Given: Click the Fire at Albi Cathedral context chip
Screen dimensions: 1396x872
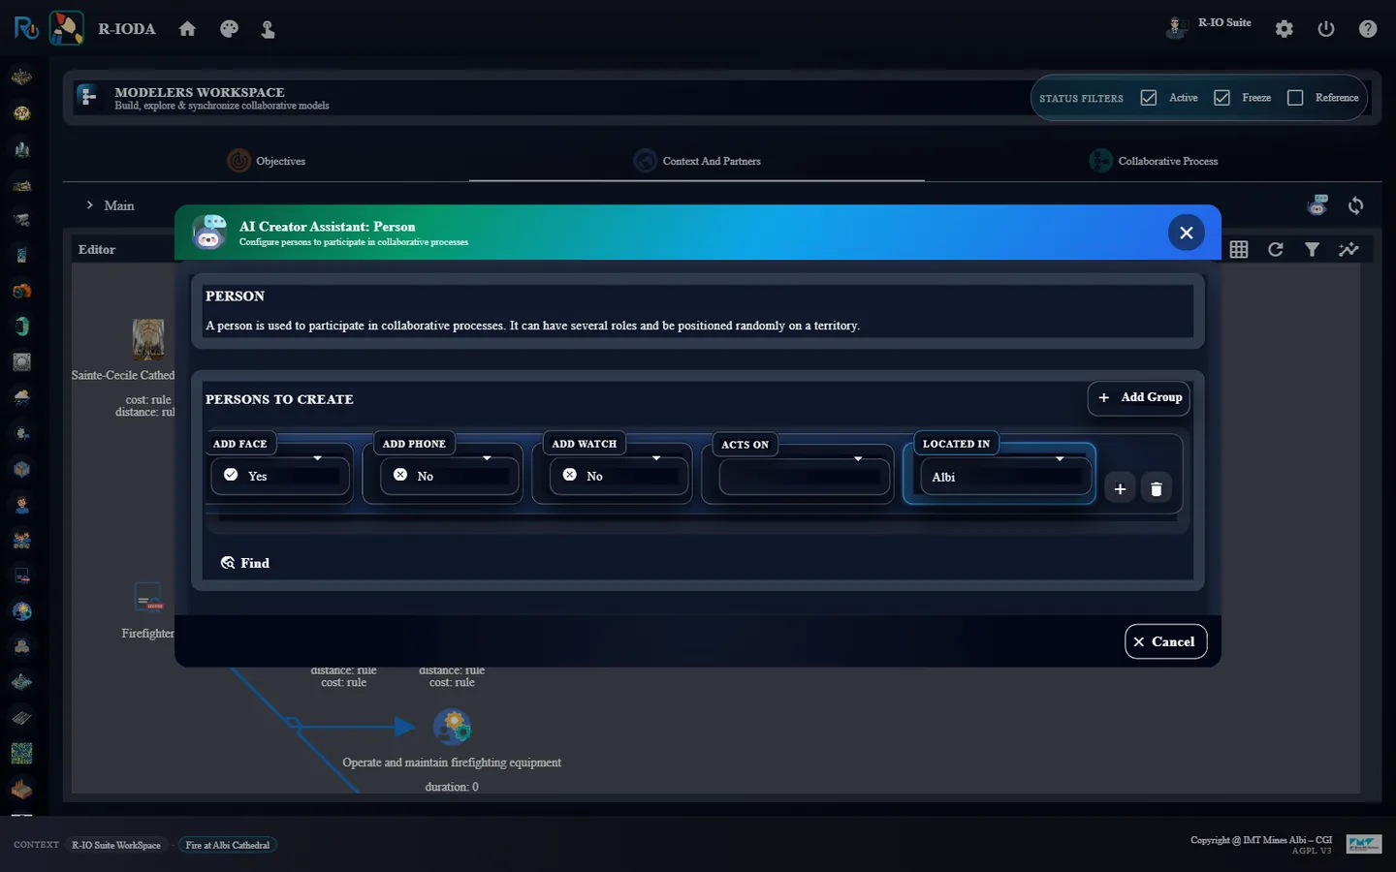Looking at the screenshot, I should click(x=228, y=845).
